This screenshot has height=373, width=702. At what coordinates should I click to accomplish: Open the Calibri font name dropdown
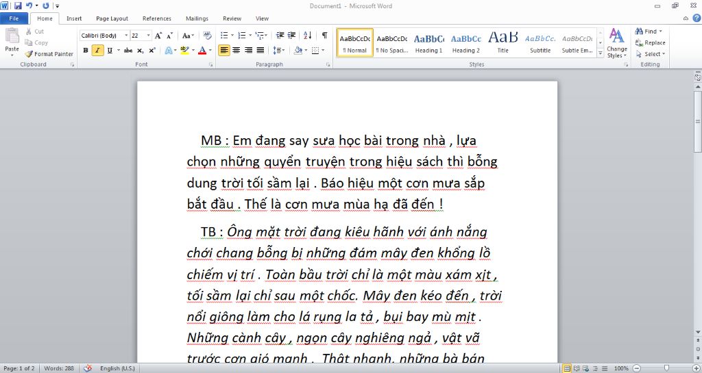click(126, 36)
